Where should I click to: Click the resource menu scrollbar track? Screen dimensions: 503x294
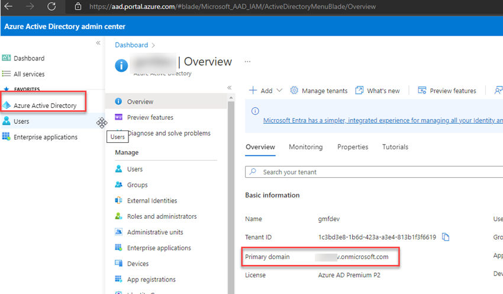231,197
